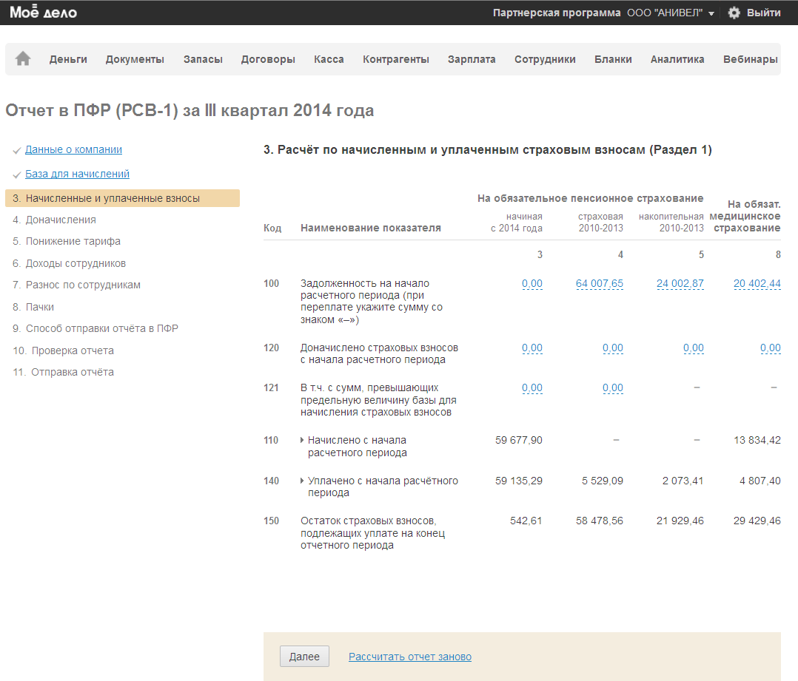Click the home icon in navigation bar

[23, 59]
